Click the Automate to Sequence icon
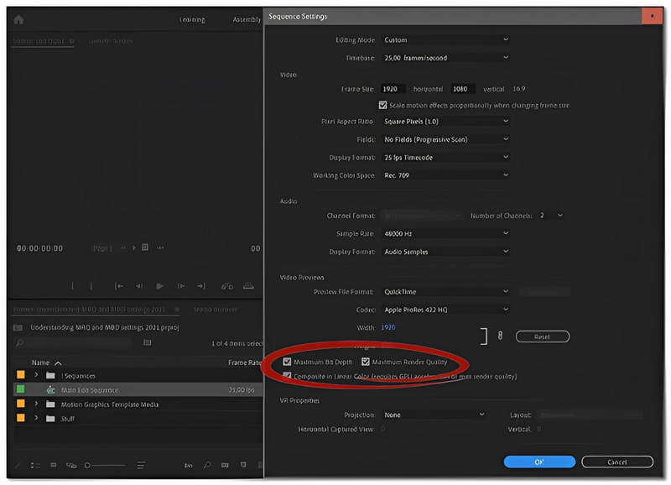 188,466
